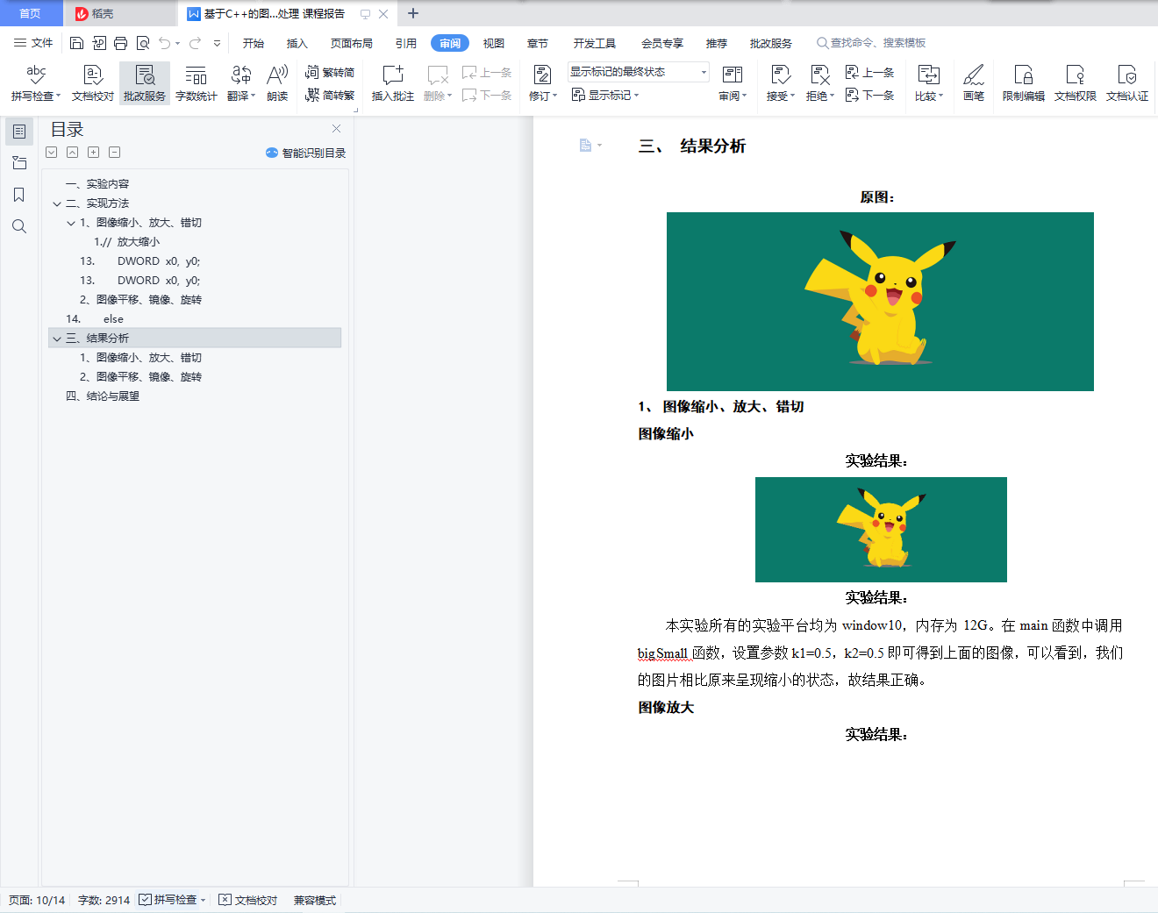Toggle the 拼写检查 checkbox in status bar

tap(145, 900)
